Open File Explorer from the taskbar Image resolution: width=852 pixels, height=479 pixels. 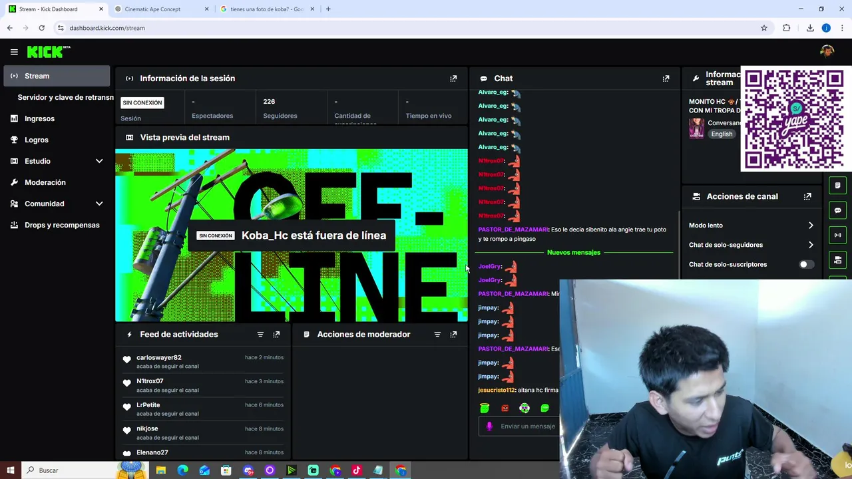160,470
